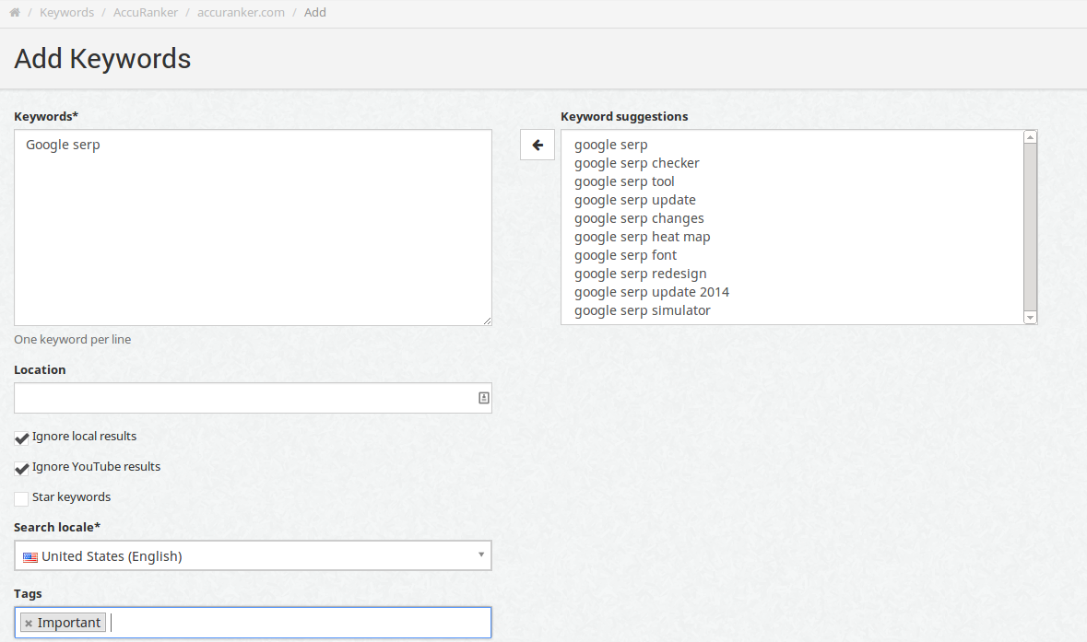This screenshot has height=642, width=1087.
Task: Click the 'Google serp' text in Keywords box
Action: [x=63, y=145]
